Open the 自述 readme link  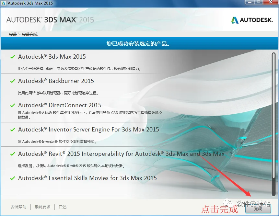point(63,207)
